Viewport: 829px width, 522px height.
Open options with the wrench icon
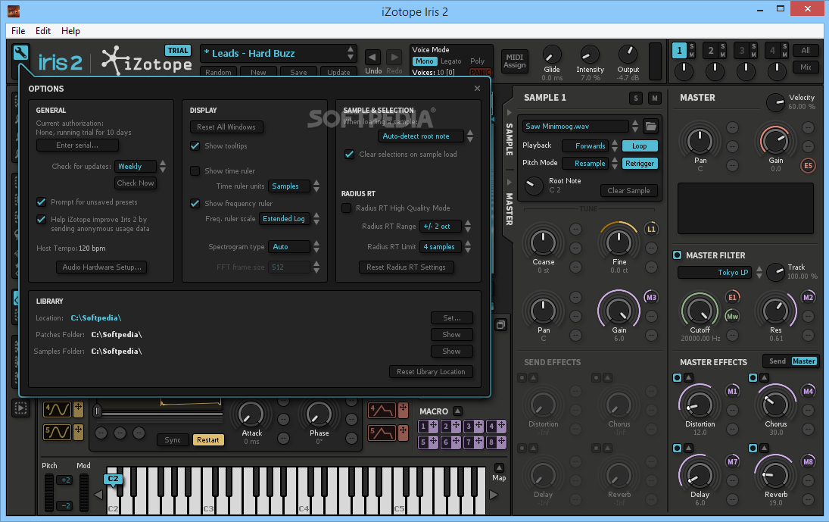pyautogui.click(x=20, y=53)
